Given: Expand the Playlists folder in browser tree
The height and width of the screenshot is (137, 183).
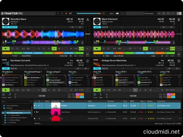Looking at the screenshot, I should 3,107.
